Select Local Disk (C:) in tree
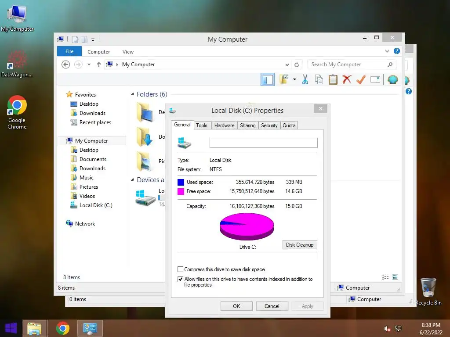450x337 pixels. 95,205
